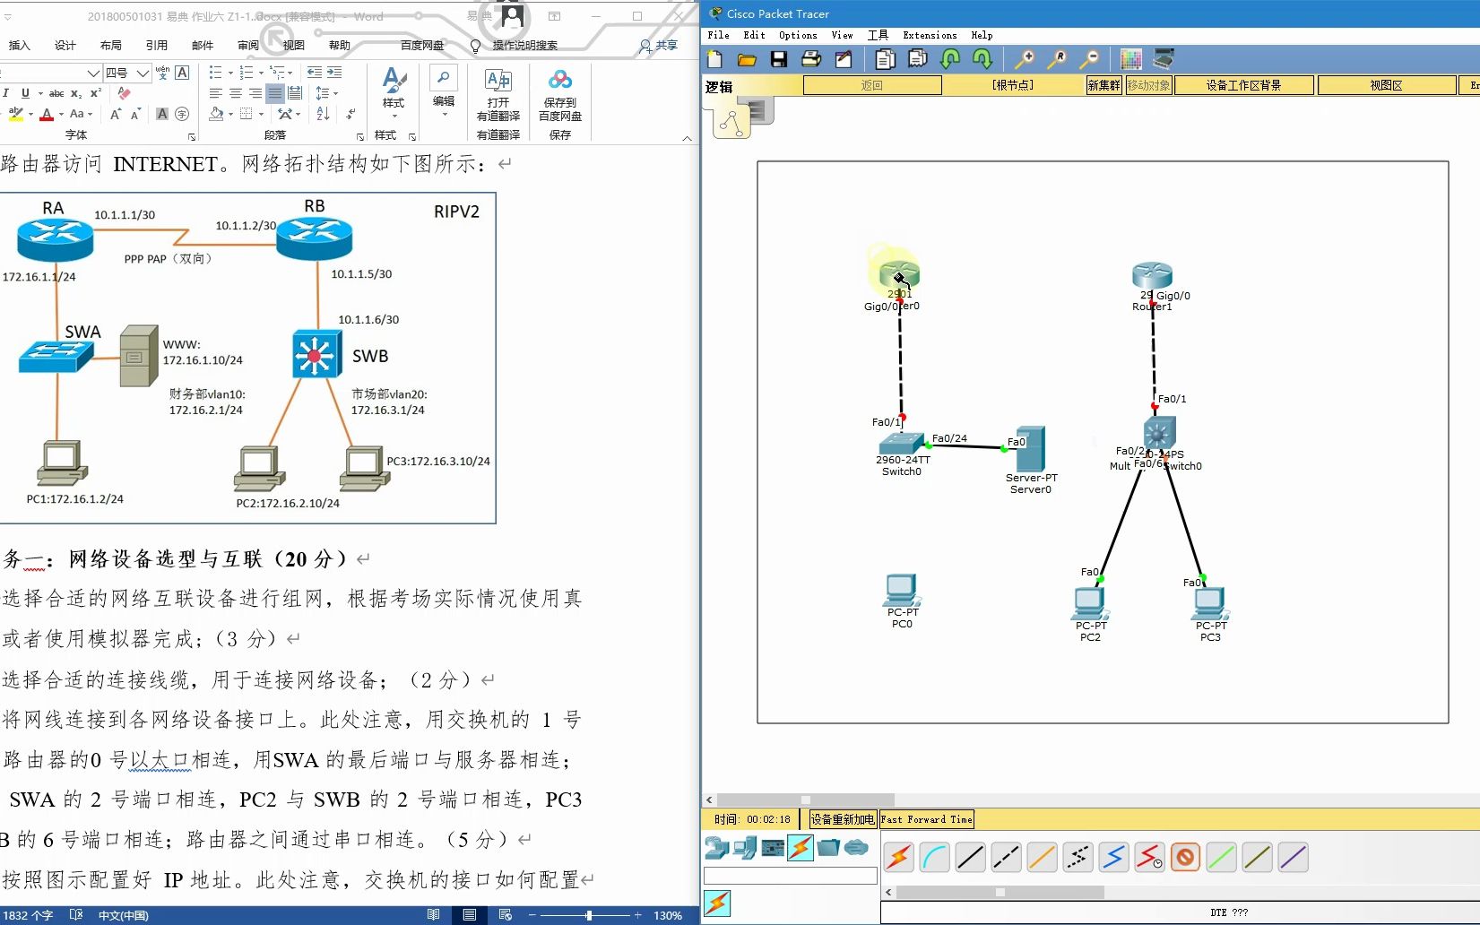
Task: Toggle the text highlight color tool
Action: click(17, 114)
